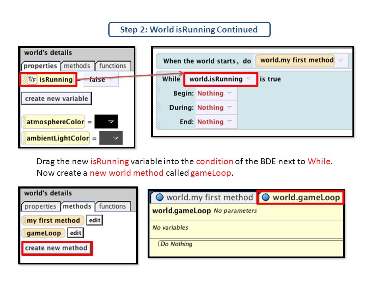Switch to properties tab in upper world's details
381x285 pixels.
coord(40,66)
